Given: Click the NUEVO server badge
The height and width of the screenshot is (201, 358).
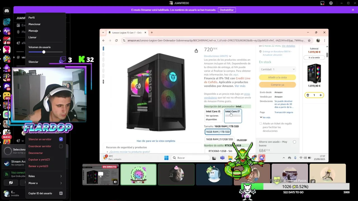Looking at the screenshot, I should click(7, 137).
